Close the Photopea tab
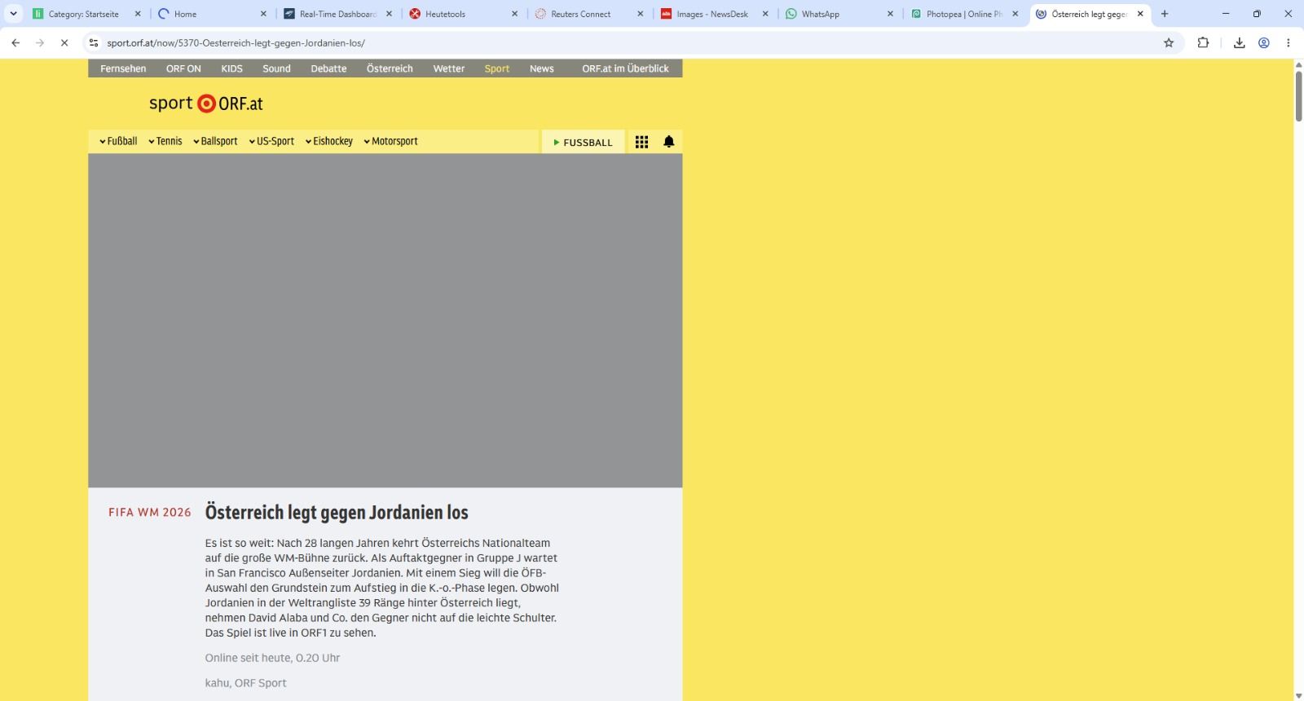 point(1015,14)
